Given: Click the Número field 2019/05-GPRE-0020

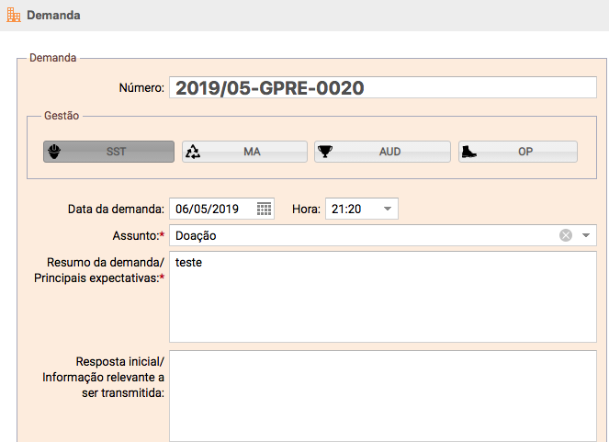Looking at the screenshot, I should 383,87.
